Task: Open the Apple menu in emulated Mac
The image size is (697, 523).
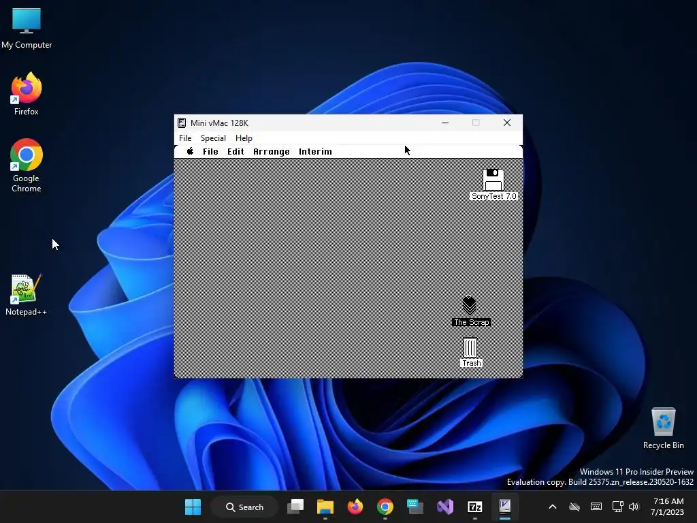Action: [191, 151]
